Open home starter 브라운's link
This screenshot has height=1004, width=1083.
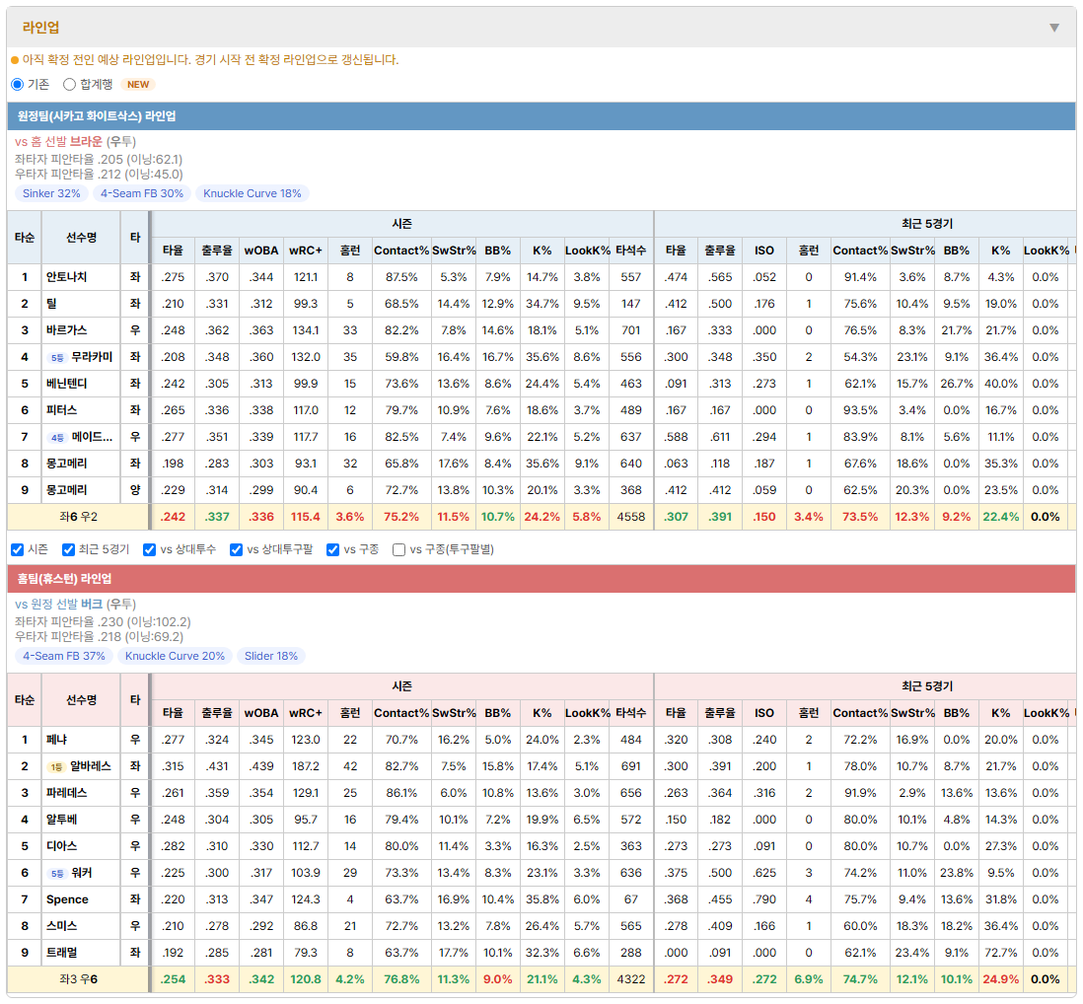click(x=87, y=142)
